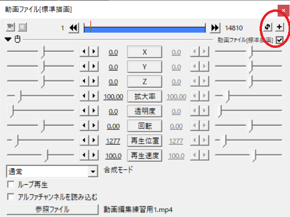Image resolution: width=290 pixels, height=217 pixels.
Task: Increase 透明度 with left-side right arrow
Action: click(94, 110)
